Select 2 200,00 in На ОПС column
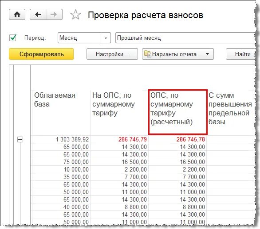Screen dimensions: 260x229 [119, 169]
